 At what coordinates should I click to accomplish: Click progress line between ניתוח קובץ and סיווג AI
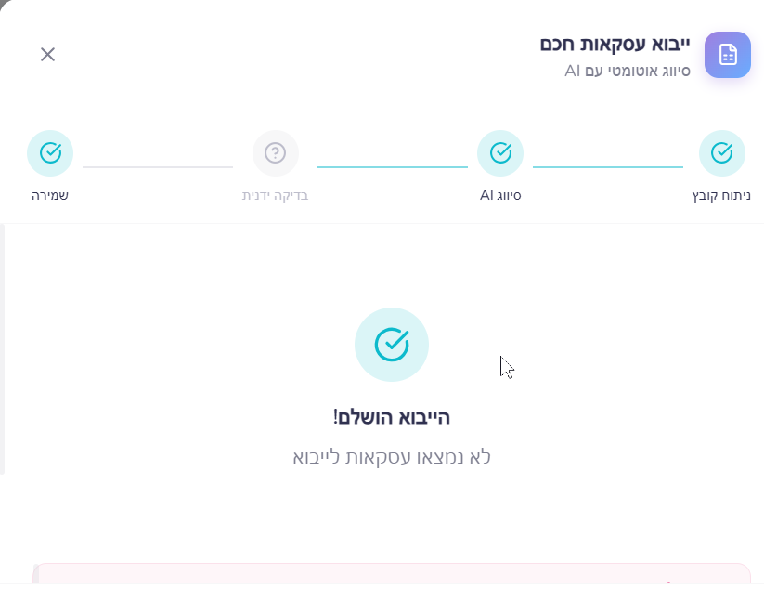click(608, 167)
